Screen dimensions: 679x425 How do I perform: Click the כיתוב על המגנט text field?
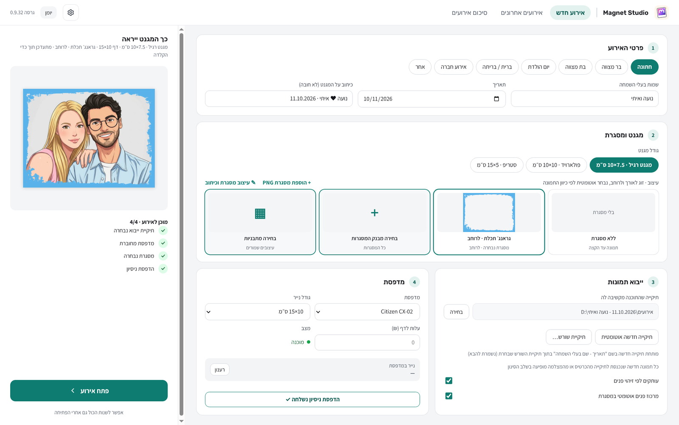[279, 99]
